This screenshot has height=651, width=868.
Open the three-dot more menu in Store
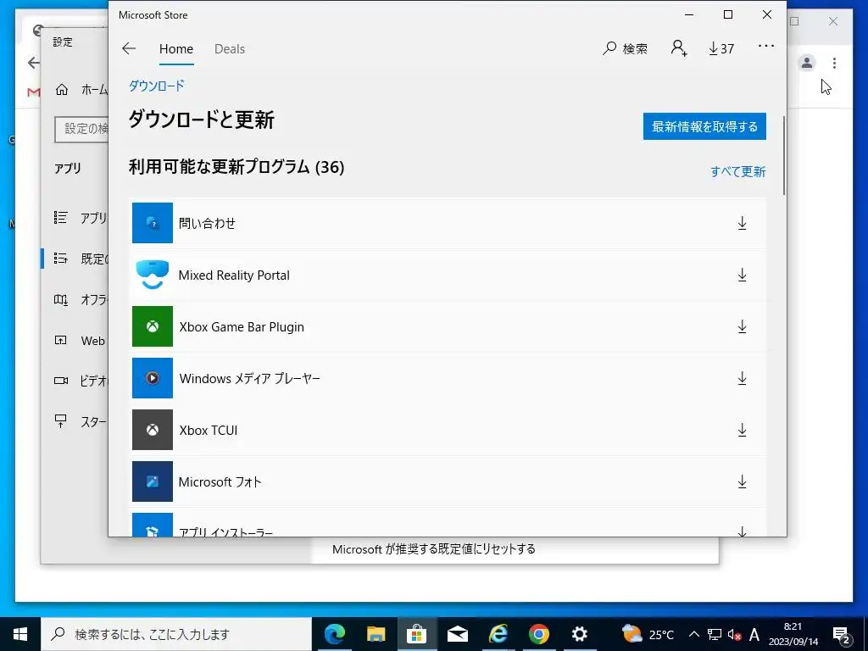tap(766, 46)
